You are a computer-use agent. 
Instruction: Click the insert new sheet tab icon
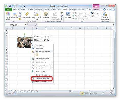pyautogui.click(x=37, y=91)
